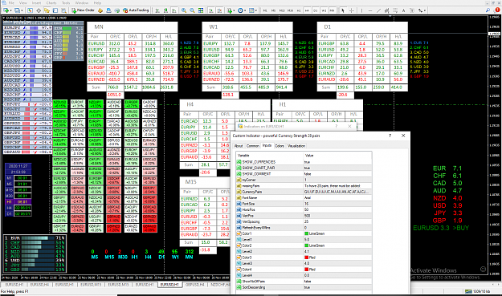The image size is (502, 296).
Task: Toggle Terminal panel icon
Action: 55,10
